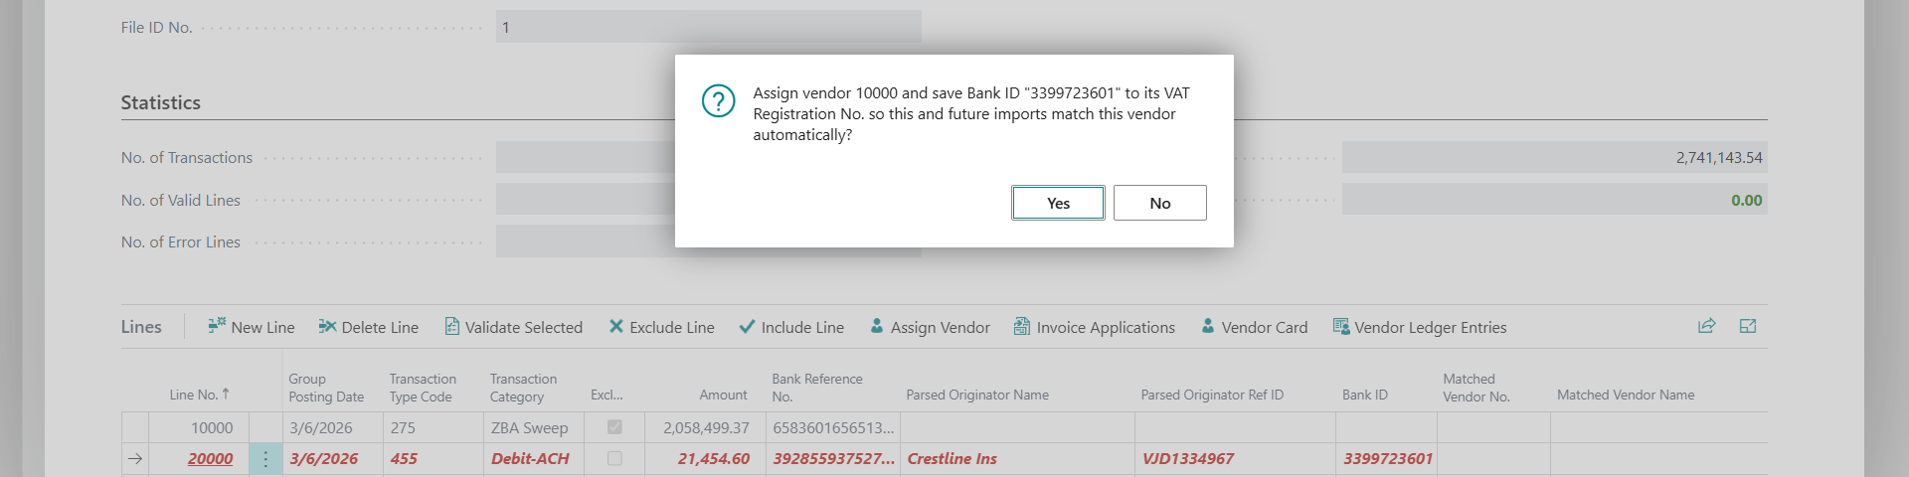Viewport: 1909px width, 477px height.
Task: Click Bank Reference No. column header
Action: pyautogui.click(x=817, y=388)
